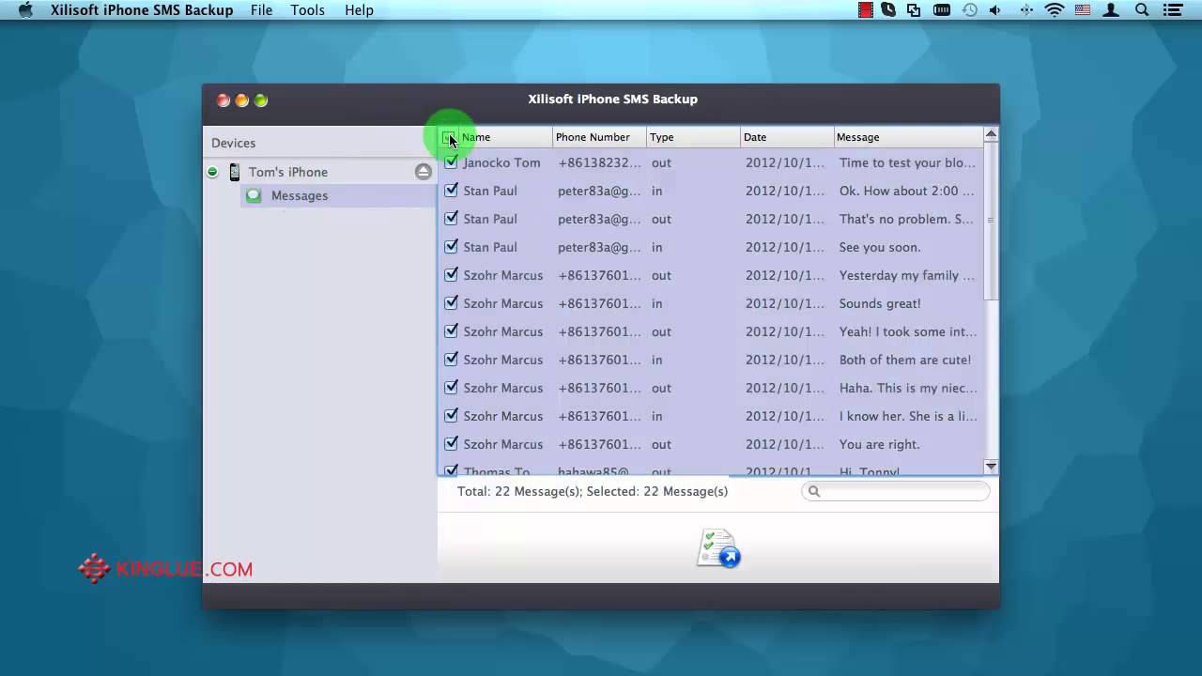Click the total and selected messages status text
This screenshot has width=1202, height=676.
tap(593, 491)
